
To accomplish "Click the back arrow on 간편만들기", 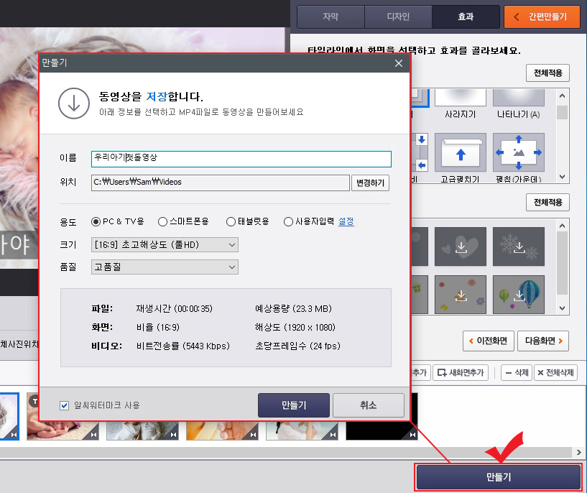I will click(x=517, y=17).
